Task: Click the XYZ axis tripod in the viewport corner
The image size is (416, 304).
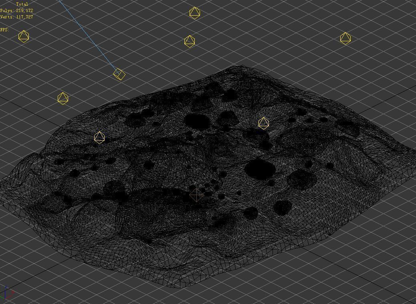Action: click(7, 293)
